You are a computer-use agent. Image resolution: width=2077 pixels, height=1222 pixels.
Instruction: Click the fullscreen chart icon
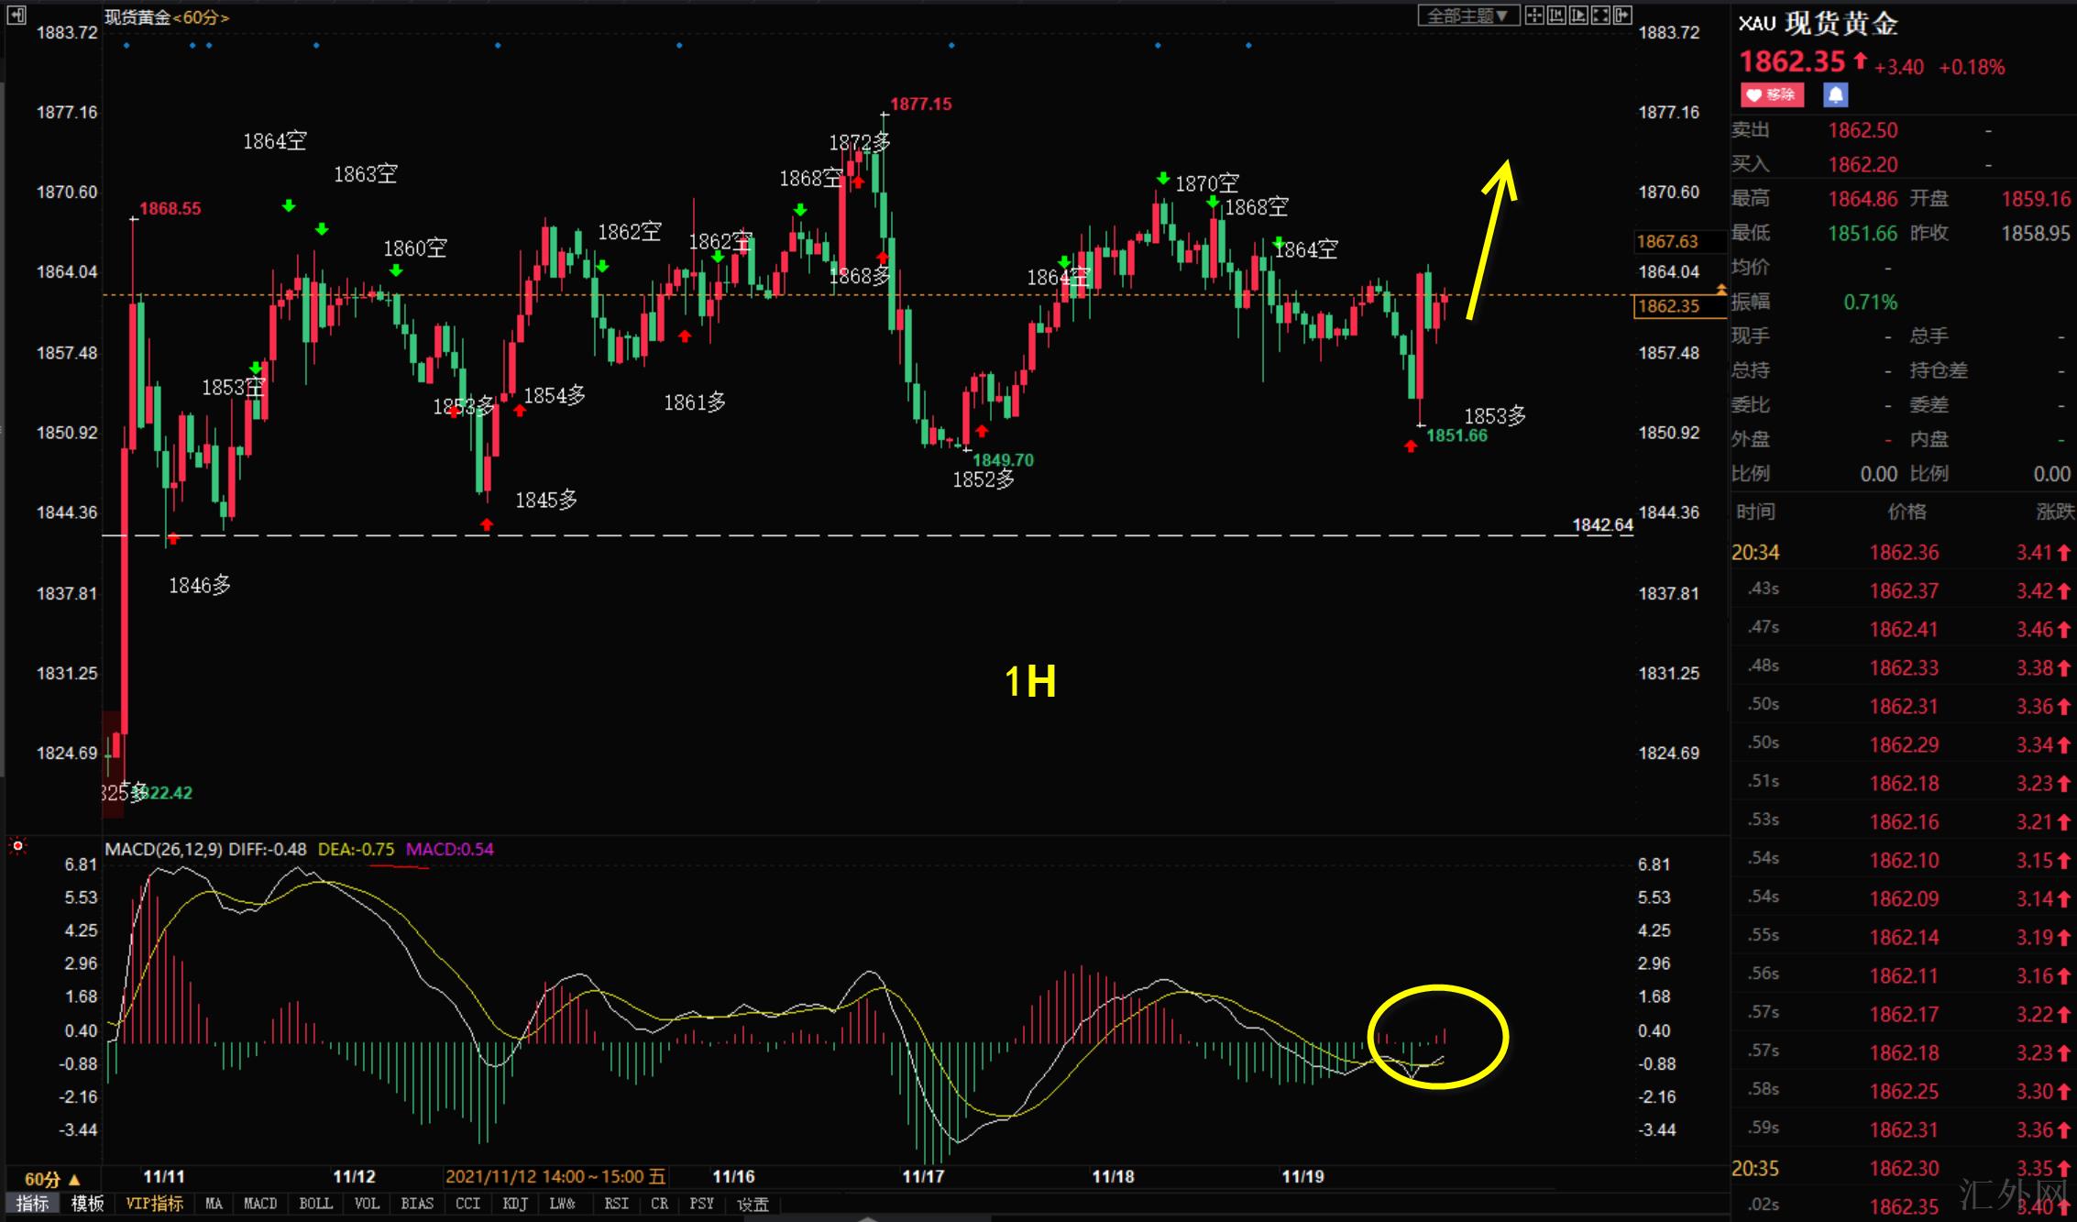tap(1600, 16)
